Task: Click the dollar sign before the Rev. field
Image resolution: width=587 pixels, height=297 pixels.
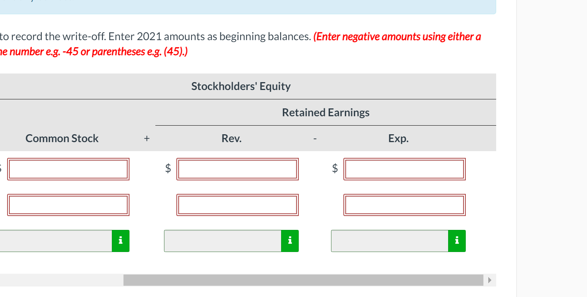Action: coord(168,168)
